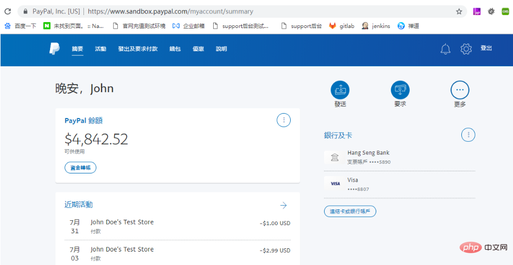Open the 錢包 navigation tab

[175, 49]
